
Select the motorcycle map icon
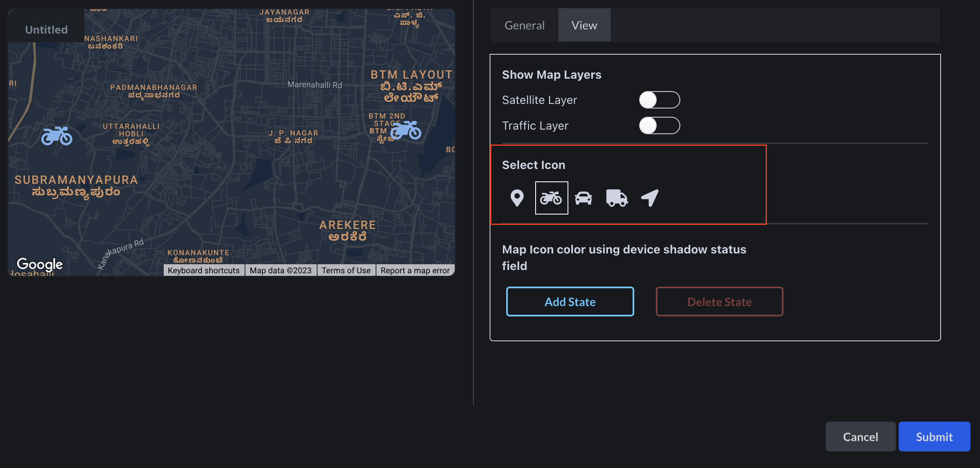point(551,198)
